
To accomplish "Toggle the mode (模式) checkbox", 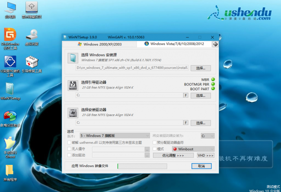I will point(154,149).
